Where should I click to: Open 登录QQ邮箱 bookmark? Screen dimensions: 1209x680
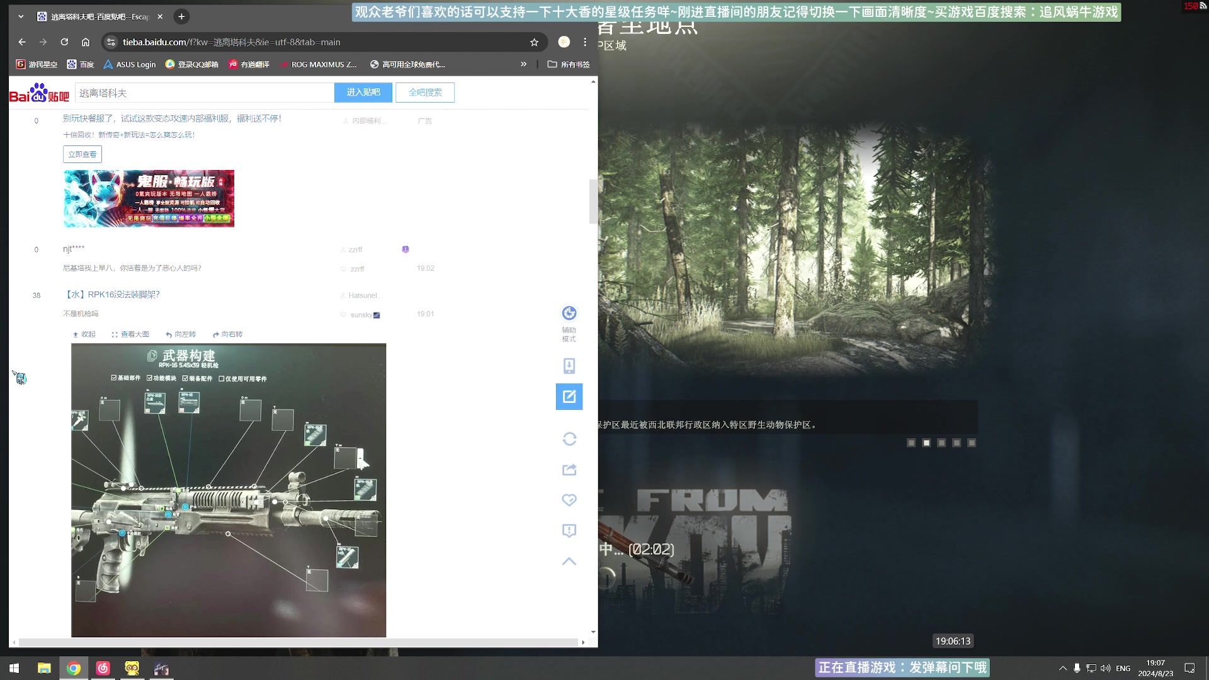point(192,64)
